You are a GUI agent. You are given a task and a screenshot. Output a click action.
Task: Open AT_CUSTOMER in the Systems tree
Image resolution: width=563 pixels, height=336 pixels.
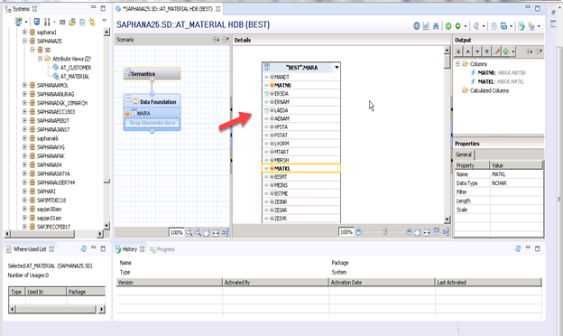76,68
